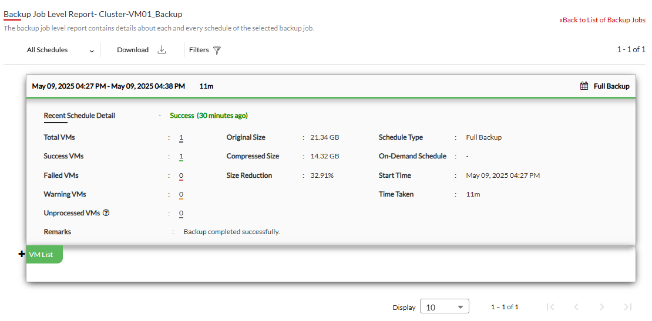Open Filters using the funnel icon
Viewport: 652px width, 321px height.
(217, 50)
